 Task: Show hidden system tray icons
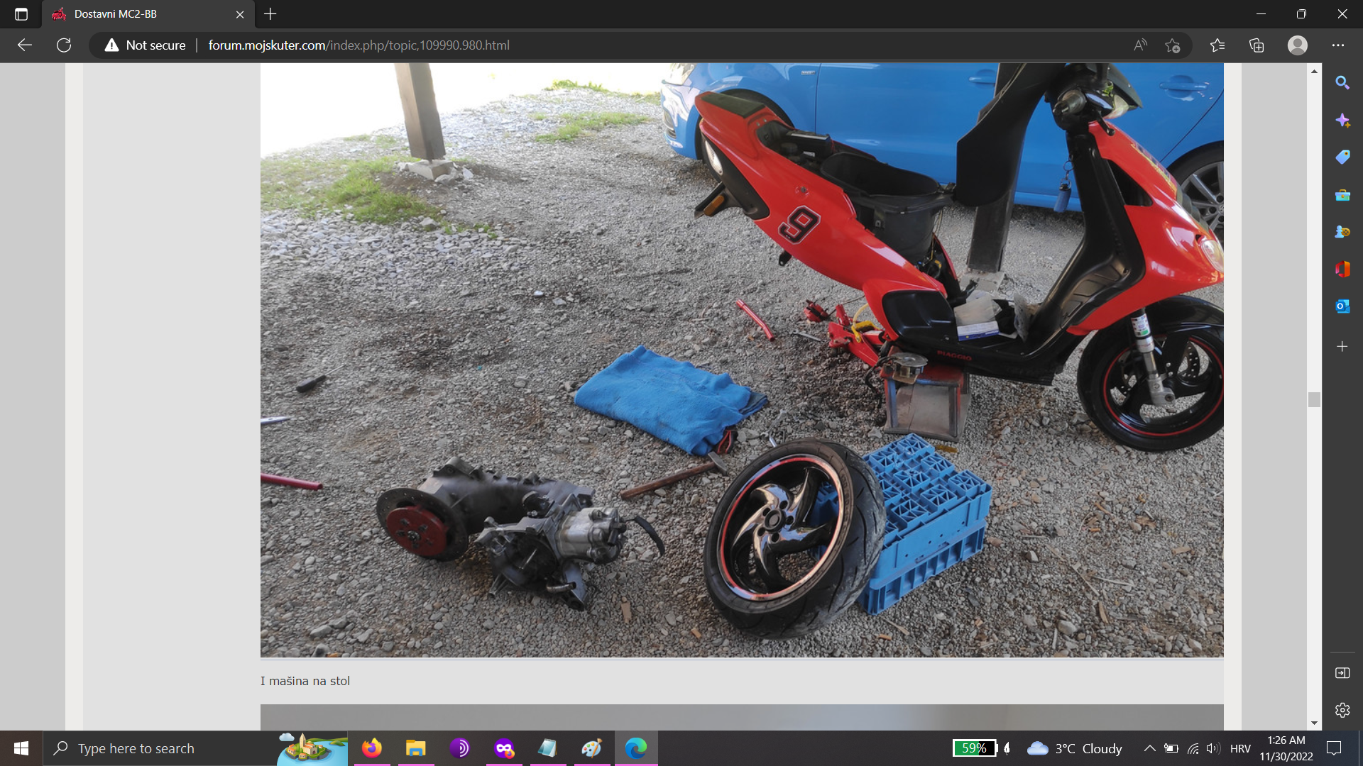[1149, 748]
